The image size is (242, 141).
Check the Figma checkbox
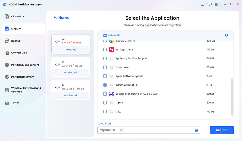point(105,103)
